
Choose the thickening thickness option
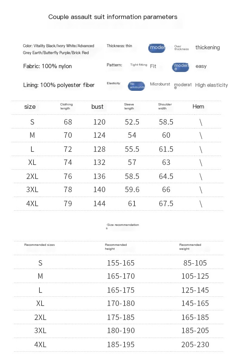tap(208, 48)
